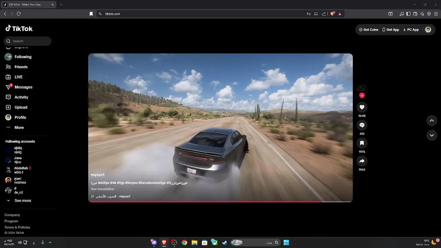Open the tab search icon in toolbar

[x=390, y=14]
